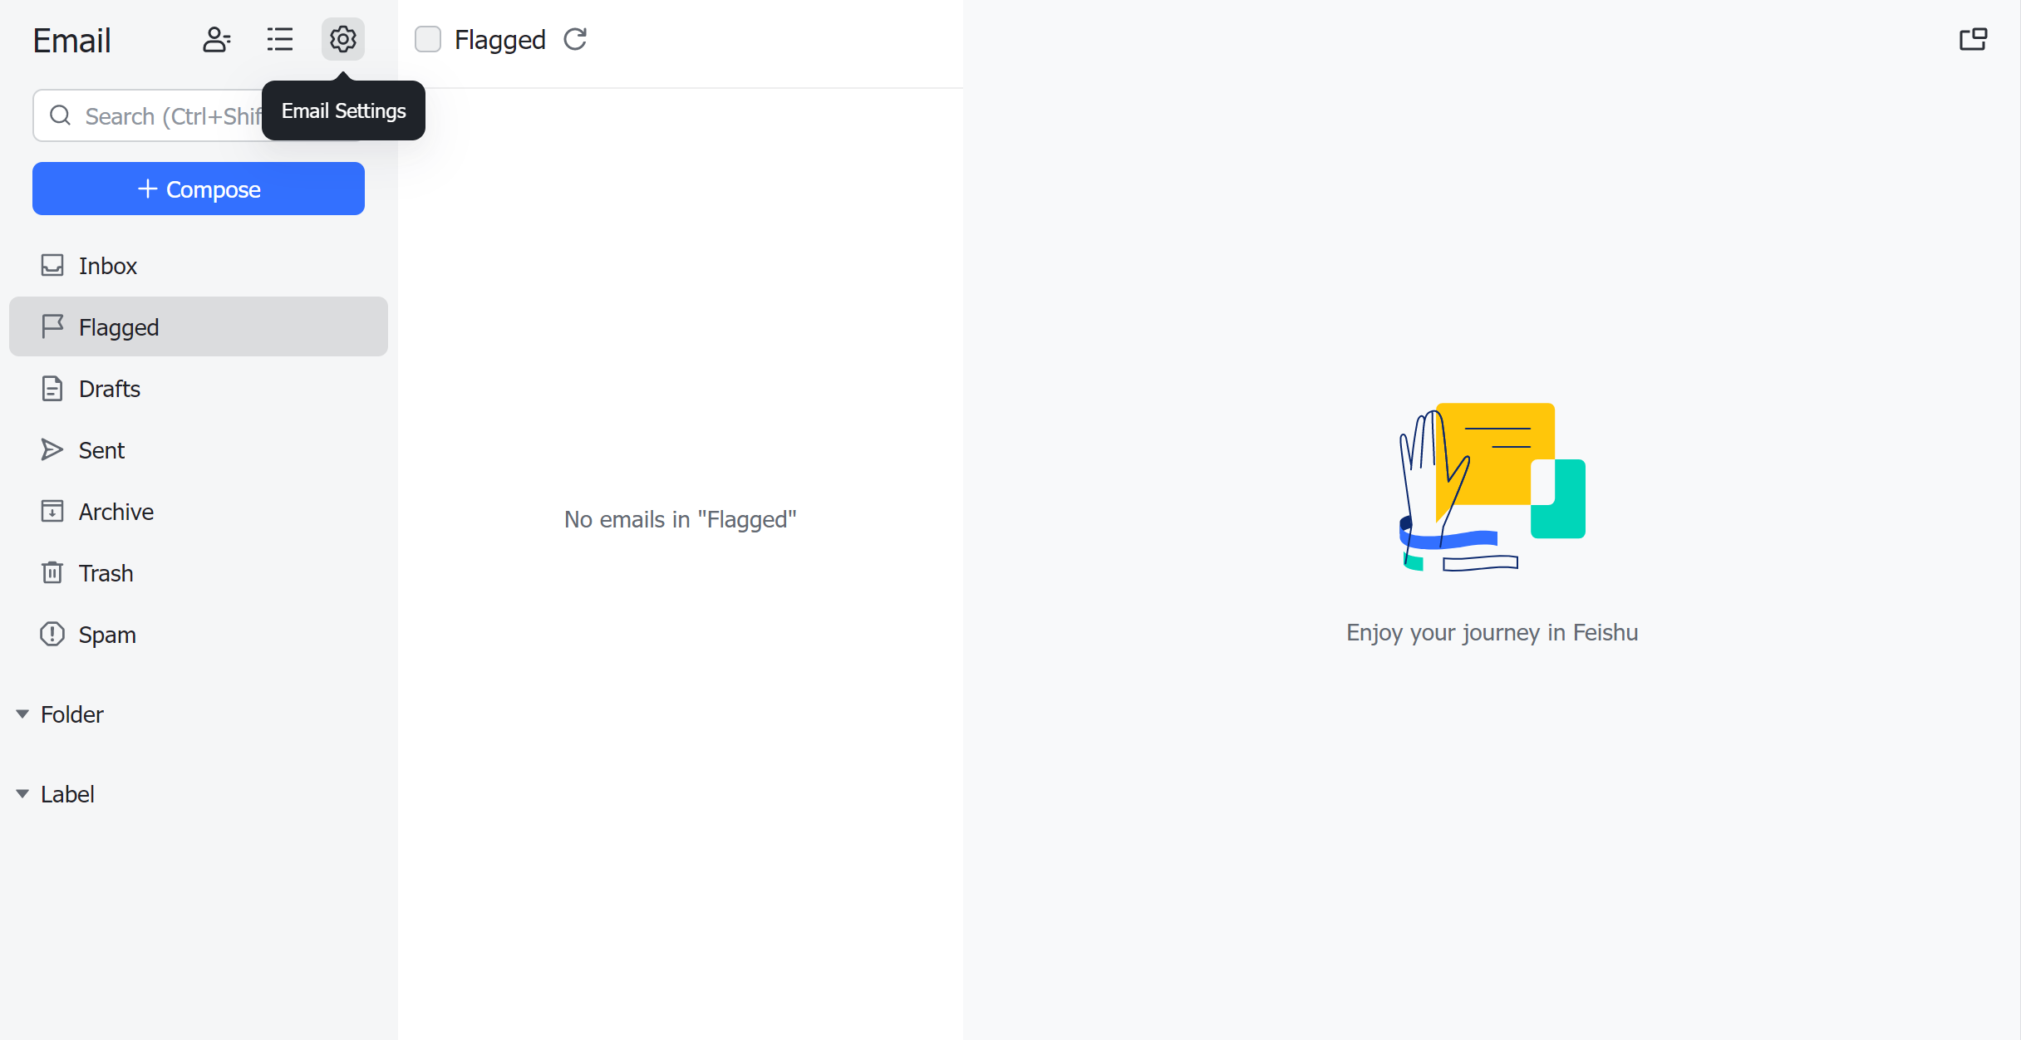Navigate to Archive folder

(116, 511)
